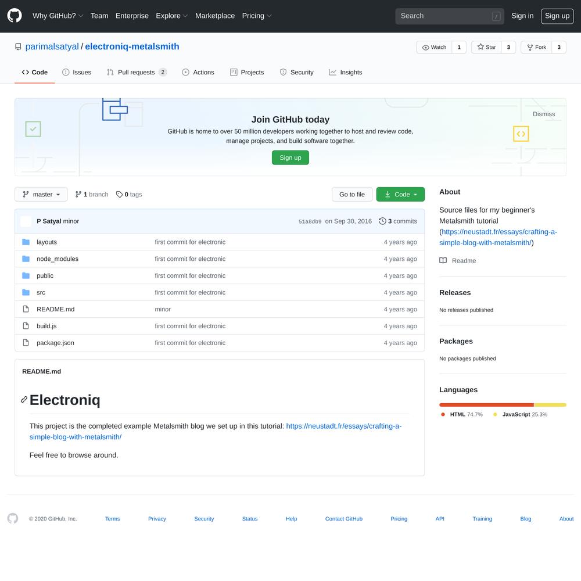The width and height of the screenshot is (581, 581).
Task: View the 3 commits history link
Action: (x=398, y=221)
